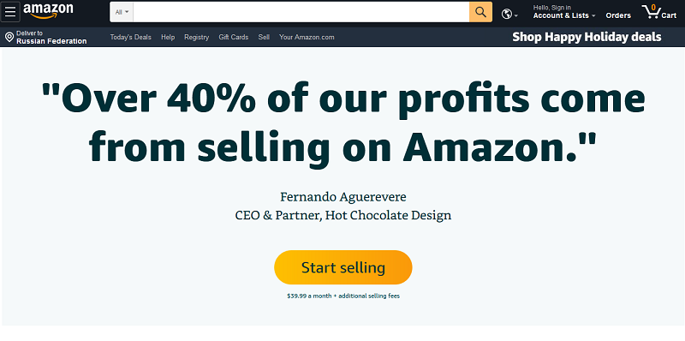The height and width of the screenshot is (341, 685).
Task: Click Shop Happy Holiday deals banner
Action: (587, 37)
